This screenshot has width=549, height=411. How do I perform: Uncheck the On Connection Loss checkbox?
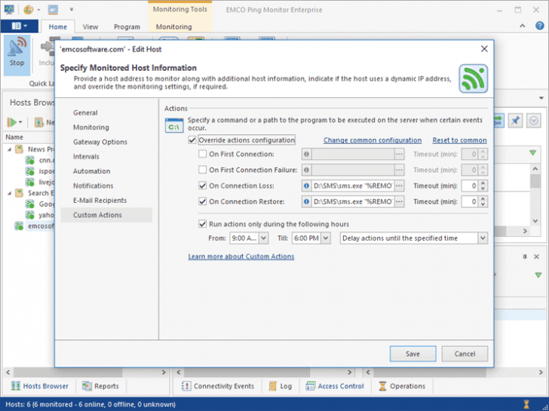[x=202, y=186]
